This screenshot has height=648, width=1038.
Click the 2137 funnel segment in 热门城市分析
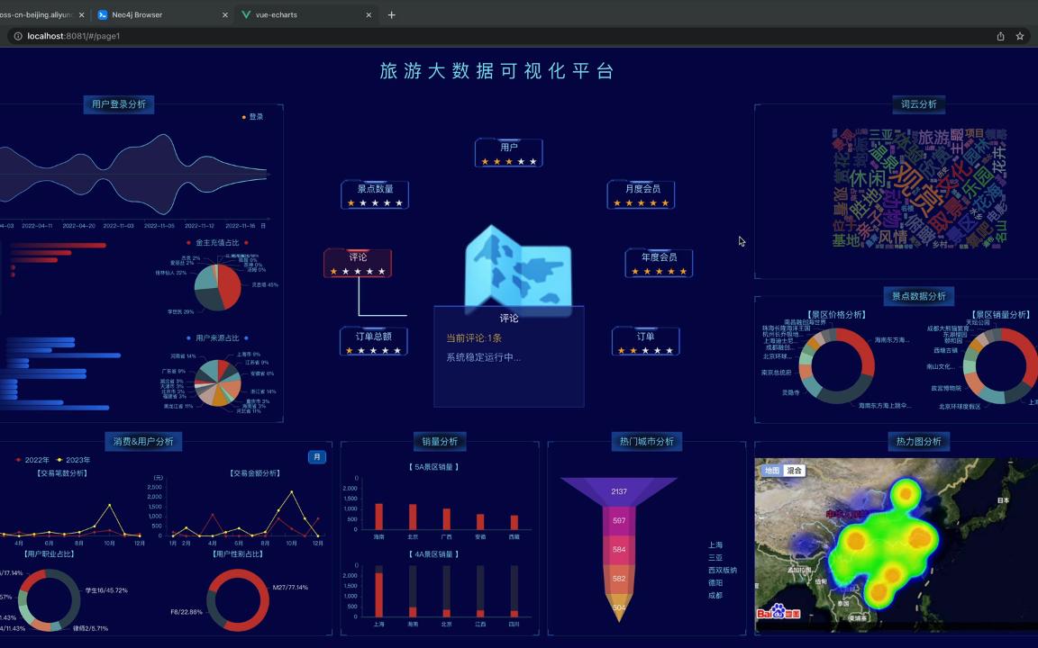[x=621, y=490]
